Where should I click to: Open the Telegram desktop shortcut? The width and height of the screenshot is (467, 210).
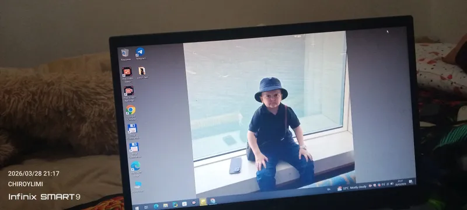click(x=140, y=54)
